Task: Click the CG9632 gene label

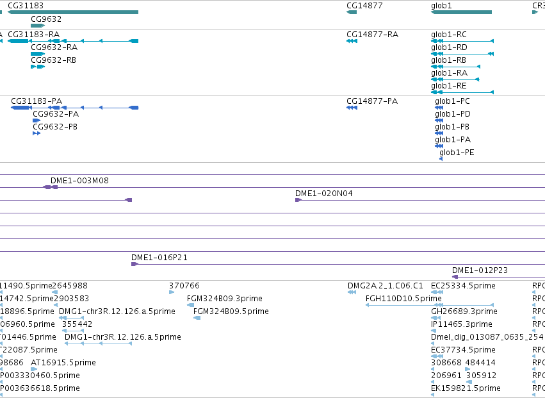Action: [x=46, y=19]
